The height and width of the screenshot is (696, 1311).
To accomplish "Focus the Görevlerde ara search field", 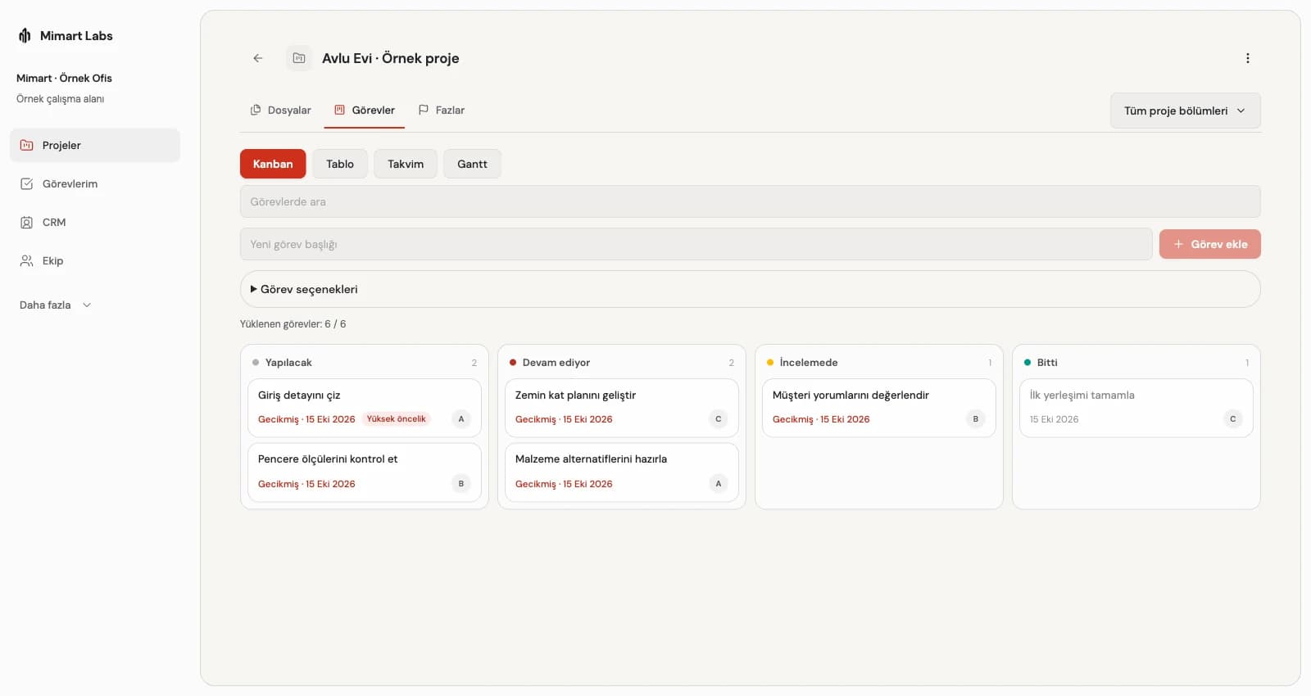I will [750, 201].
